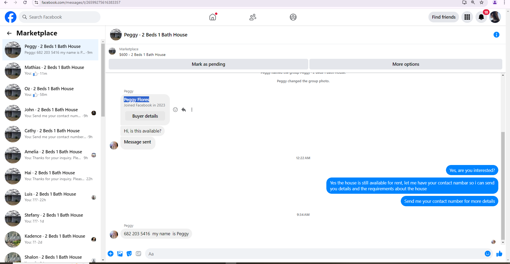Click the browser address bar URL
Screen dimensions: 510x264
(81, 2)
